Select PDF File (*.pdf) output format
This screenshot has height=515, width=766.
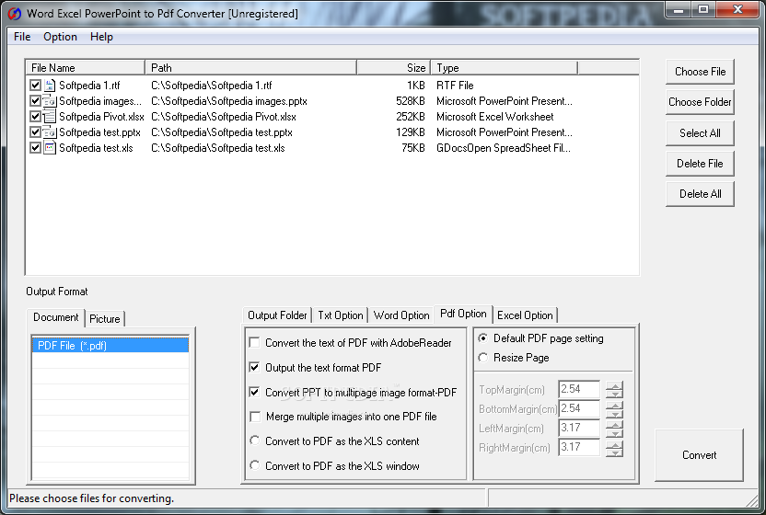pos(110,346)
